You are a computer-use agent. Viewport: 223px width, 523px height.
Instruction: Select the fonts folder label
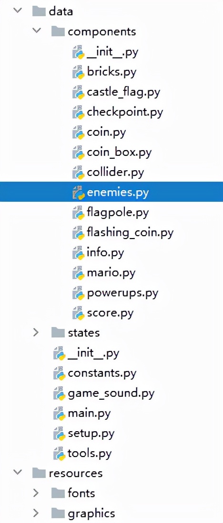tap(81, 493)
